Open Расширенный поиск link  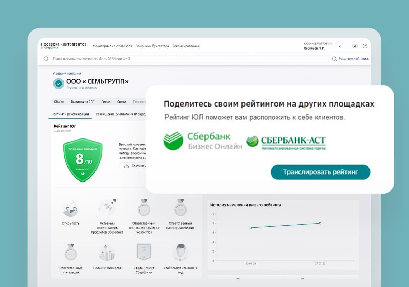[x=354, y=59]
